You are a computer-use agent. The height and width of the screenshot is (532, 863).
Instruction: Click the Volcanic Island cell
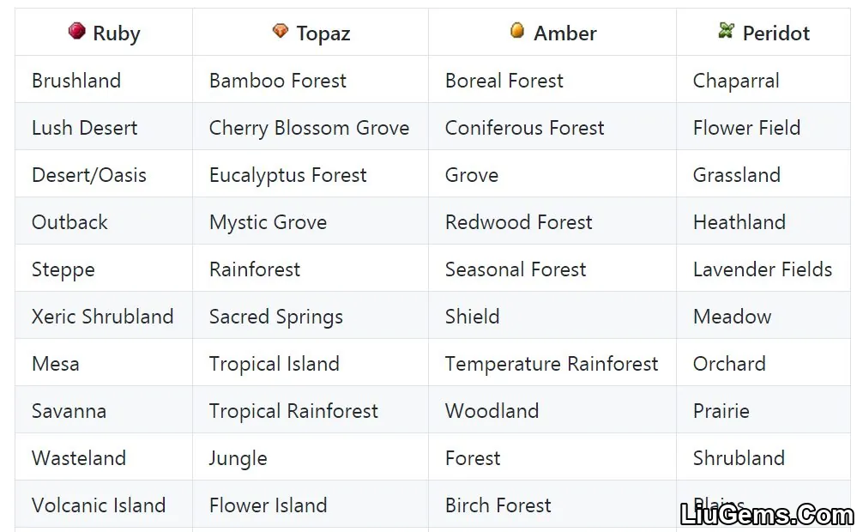pos(99,505)
